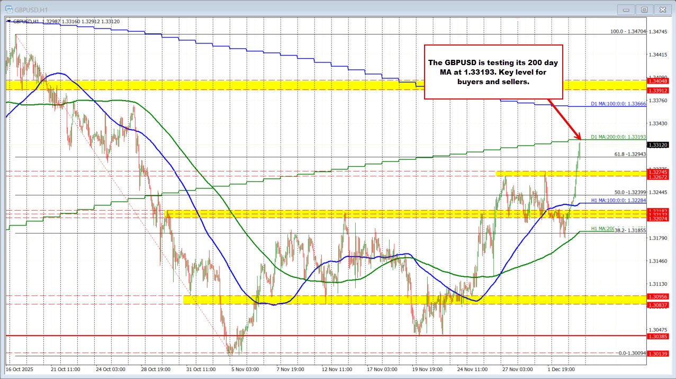Click the 16 Oct 2025 axis label
676x379 pixels.
[20, 371]
